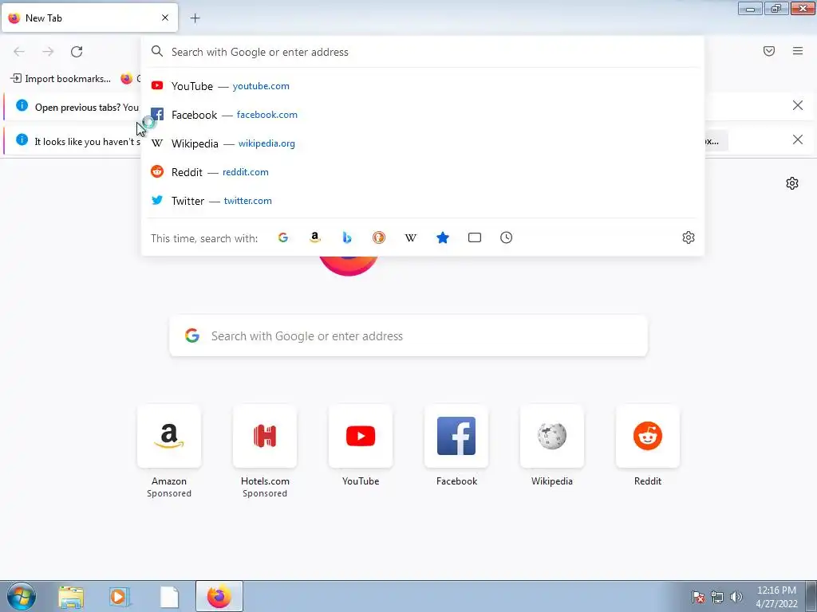
Task: Dismiss the It looks like you haven't notification
Action: (798, 139)
